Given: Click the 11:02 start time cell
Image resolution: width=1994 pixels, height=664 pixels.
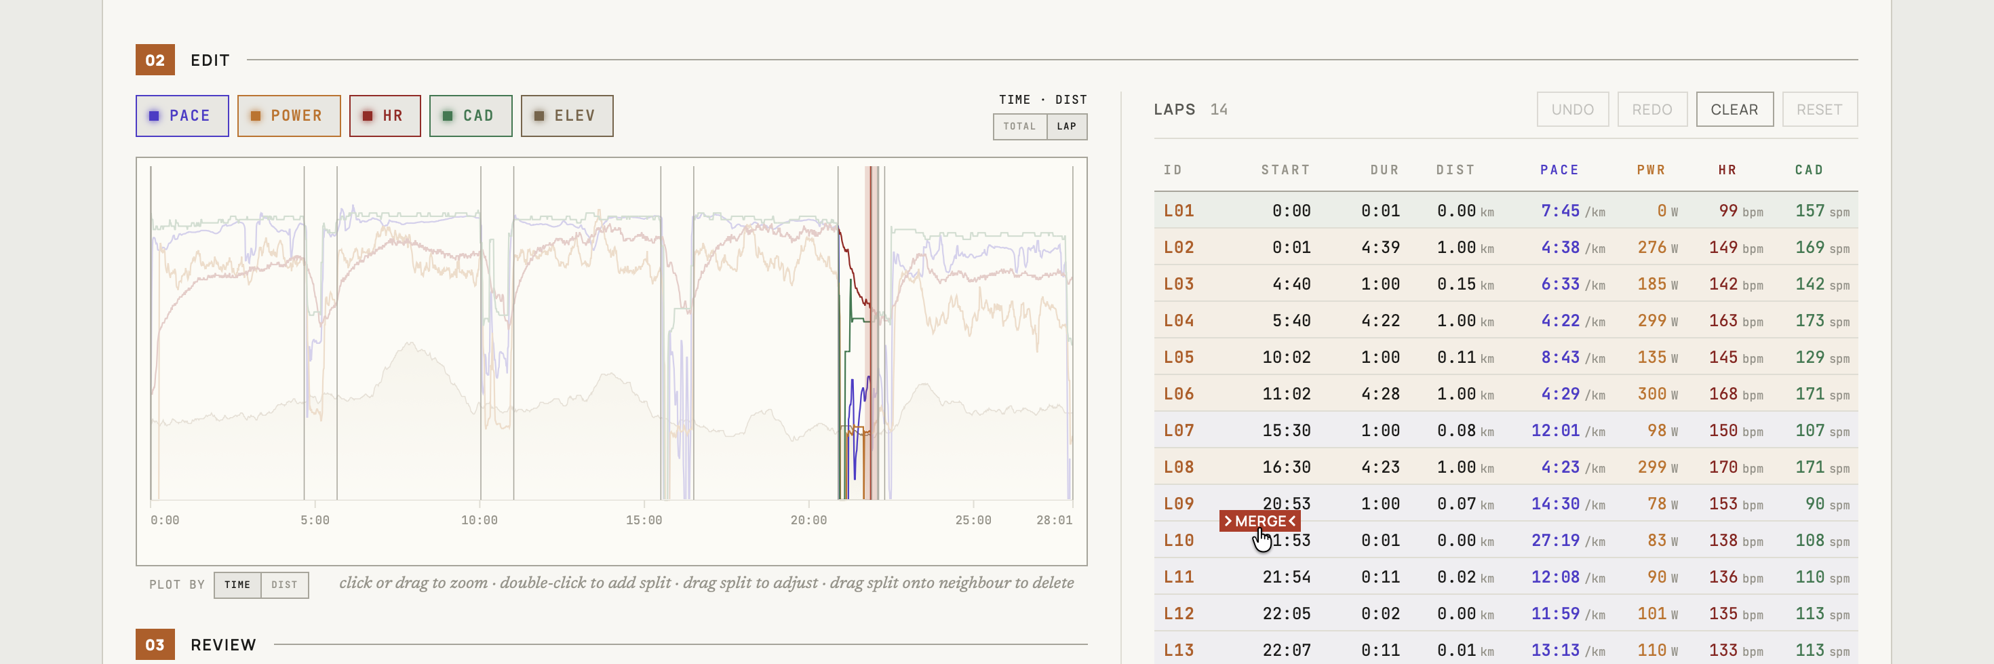Looking at the screenshot, I should [x=1286, y=394].
